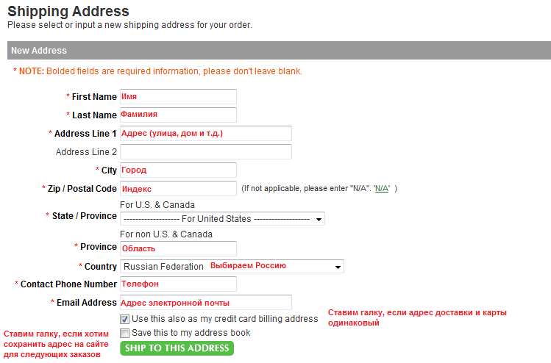Focus the Email Address input field
551x363 pixels.
coord(205,303)
